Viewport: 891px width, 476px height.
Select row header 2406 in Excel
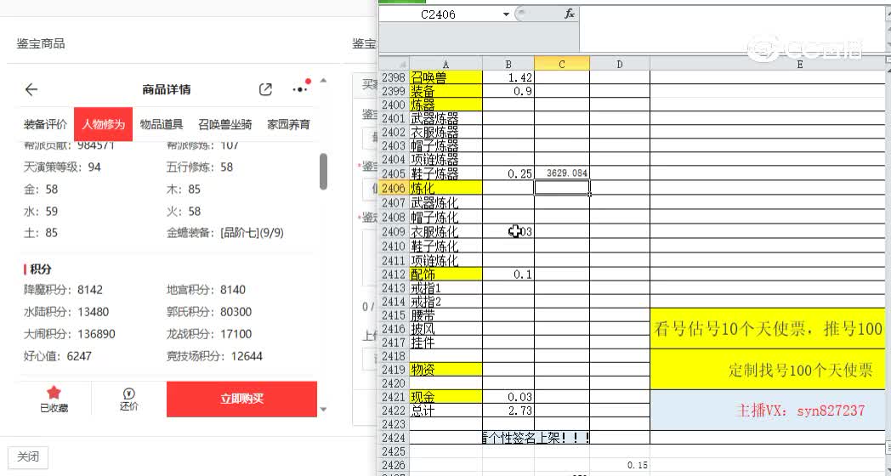pyautogui.click(x=394, y=188)
